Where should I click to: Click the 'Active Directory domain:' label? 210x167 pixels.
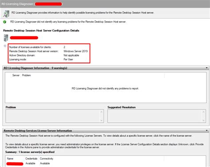pyautogui.click(x=22, y=55)
